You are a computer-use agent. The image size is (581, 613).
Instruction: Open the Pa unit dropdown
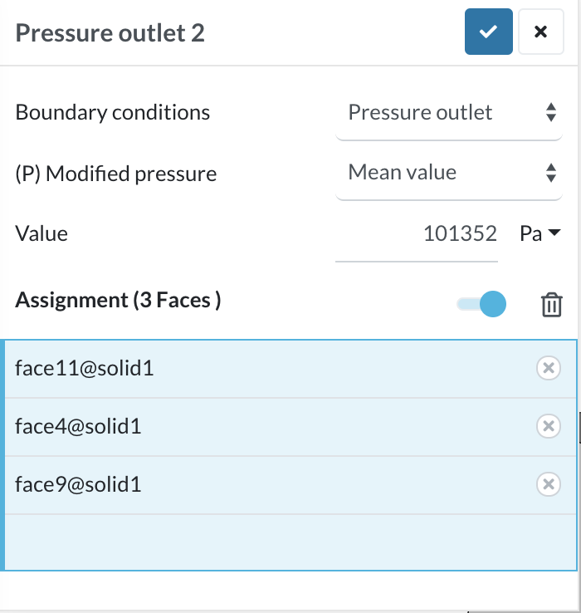point(541,233)
